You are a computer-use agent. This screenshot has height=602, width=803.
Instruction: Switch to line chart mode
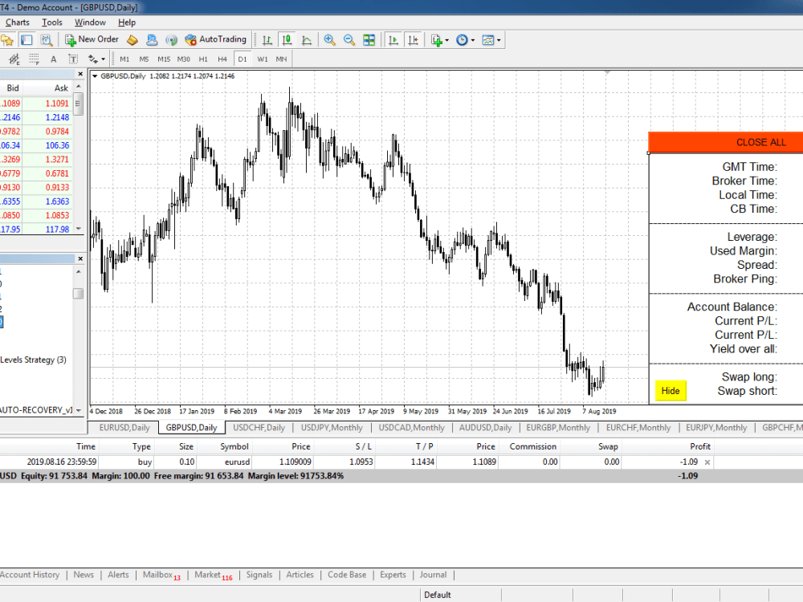coord(307,40)
